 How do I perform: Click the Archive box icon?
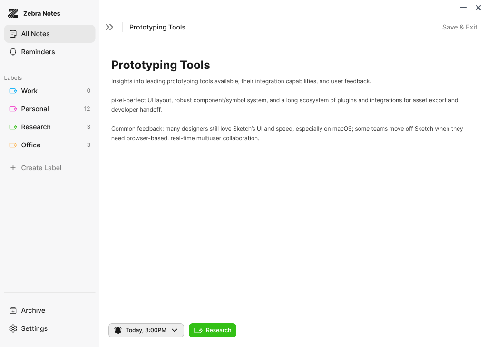13,310
